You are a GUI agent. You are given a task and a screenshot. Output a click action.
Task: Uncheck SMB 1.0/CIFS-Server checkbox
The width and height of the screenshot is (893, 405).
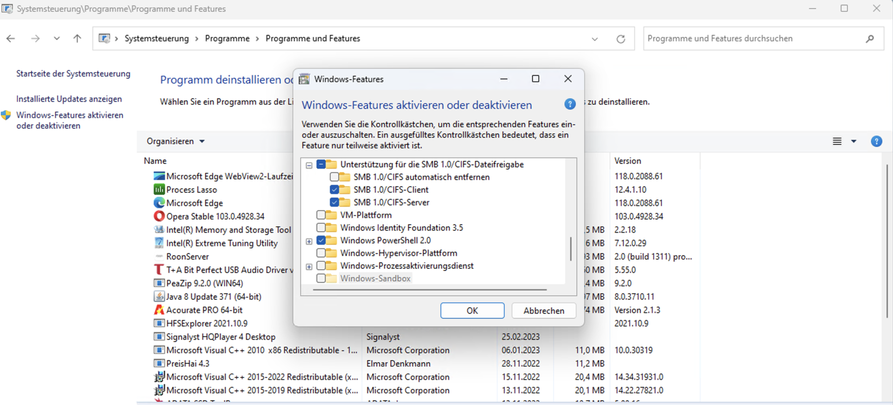(x=334, y=202)
